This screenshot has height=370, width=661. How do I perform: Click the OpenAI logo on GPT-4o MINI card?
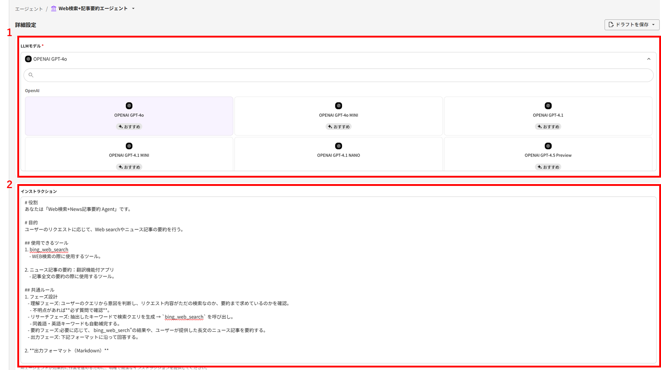(338, 106)
